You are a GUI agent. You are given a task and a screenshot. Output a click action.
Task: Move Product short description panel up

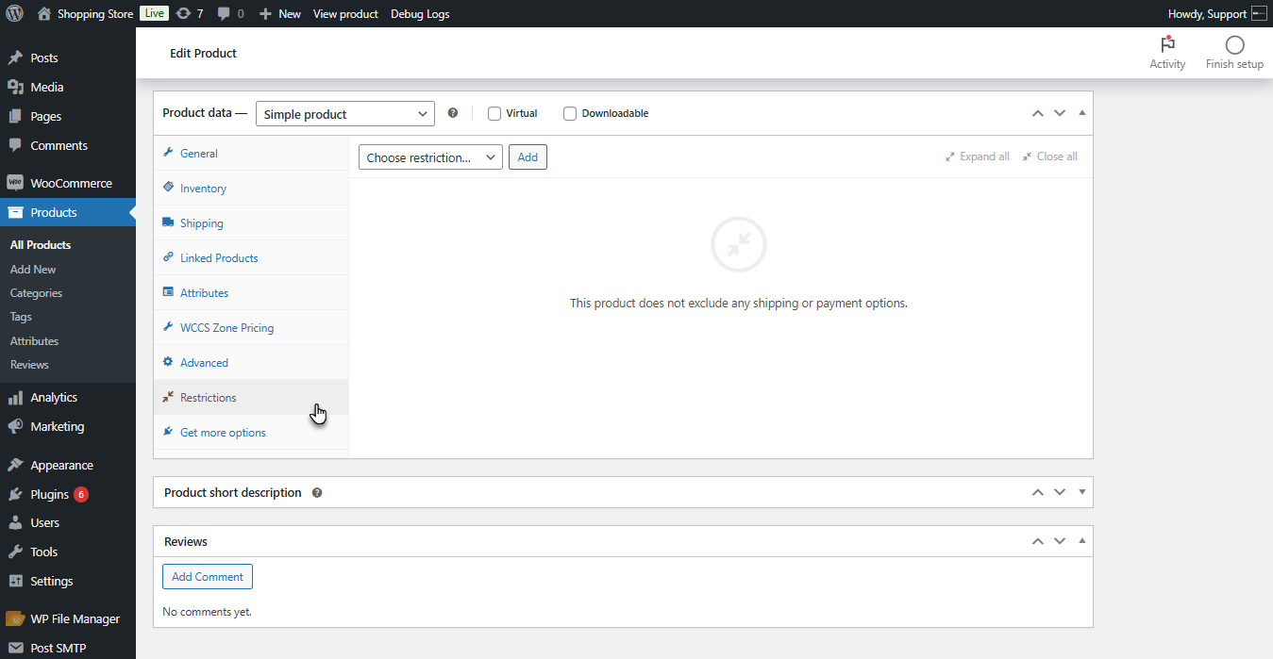(x=1038, y=492)
